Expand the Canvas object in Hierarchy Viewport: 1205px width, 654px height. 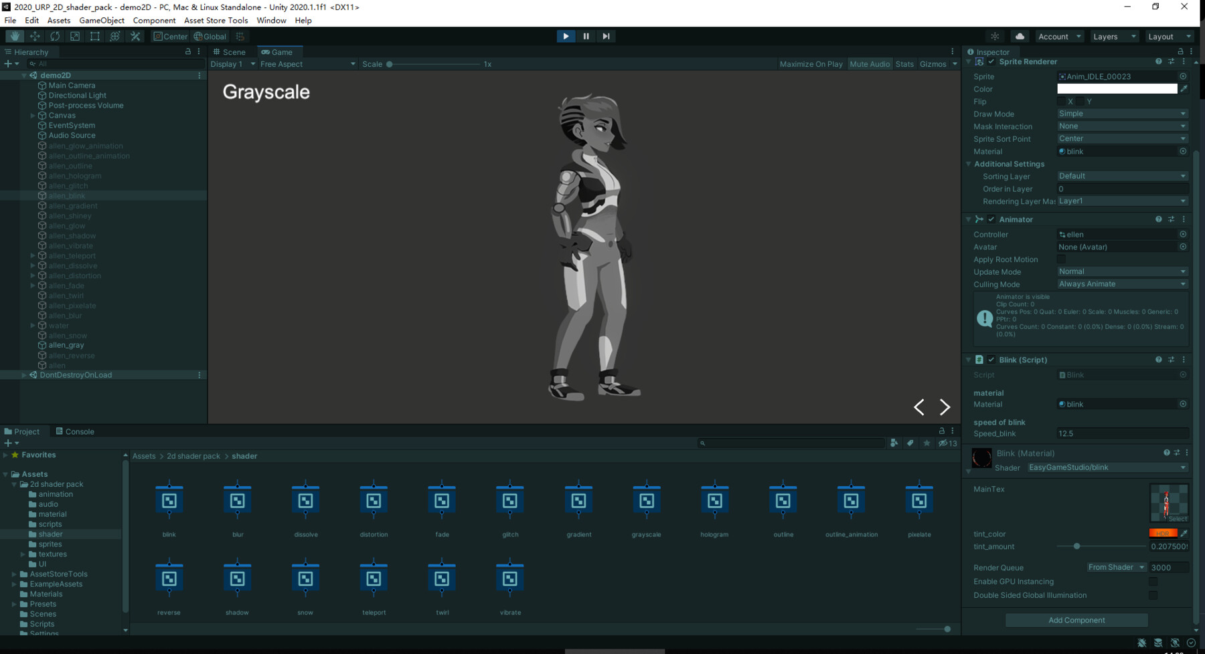33,116
